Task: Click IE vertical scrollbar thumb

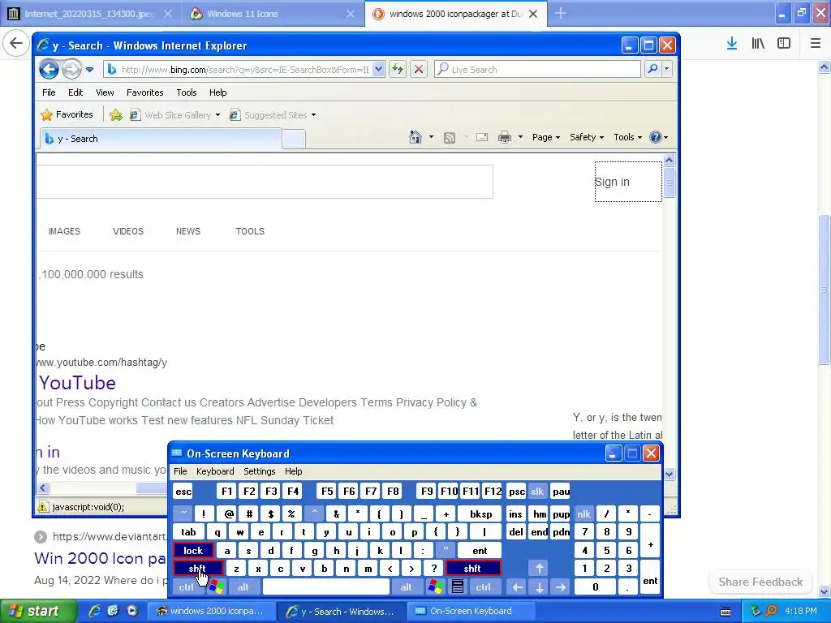Action: tap(669, 183)
